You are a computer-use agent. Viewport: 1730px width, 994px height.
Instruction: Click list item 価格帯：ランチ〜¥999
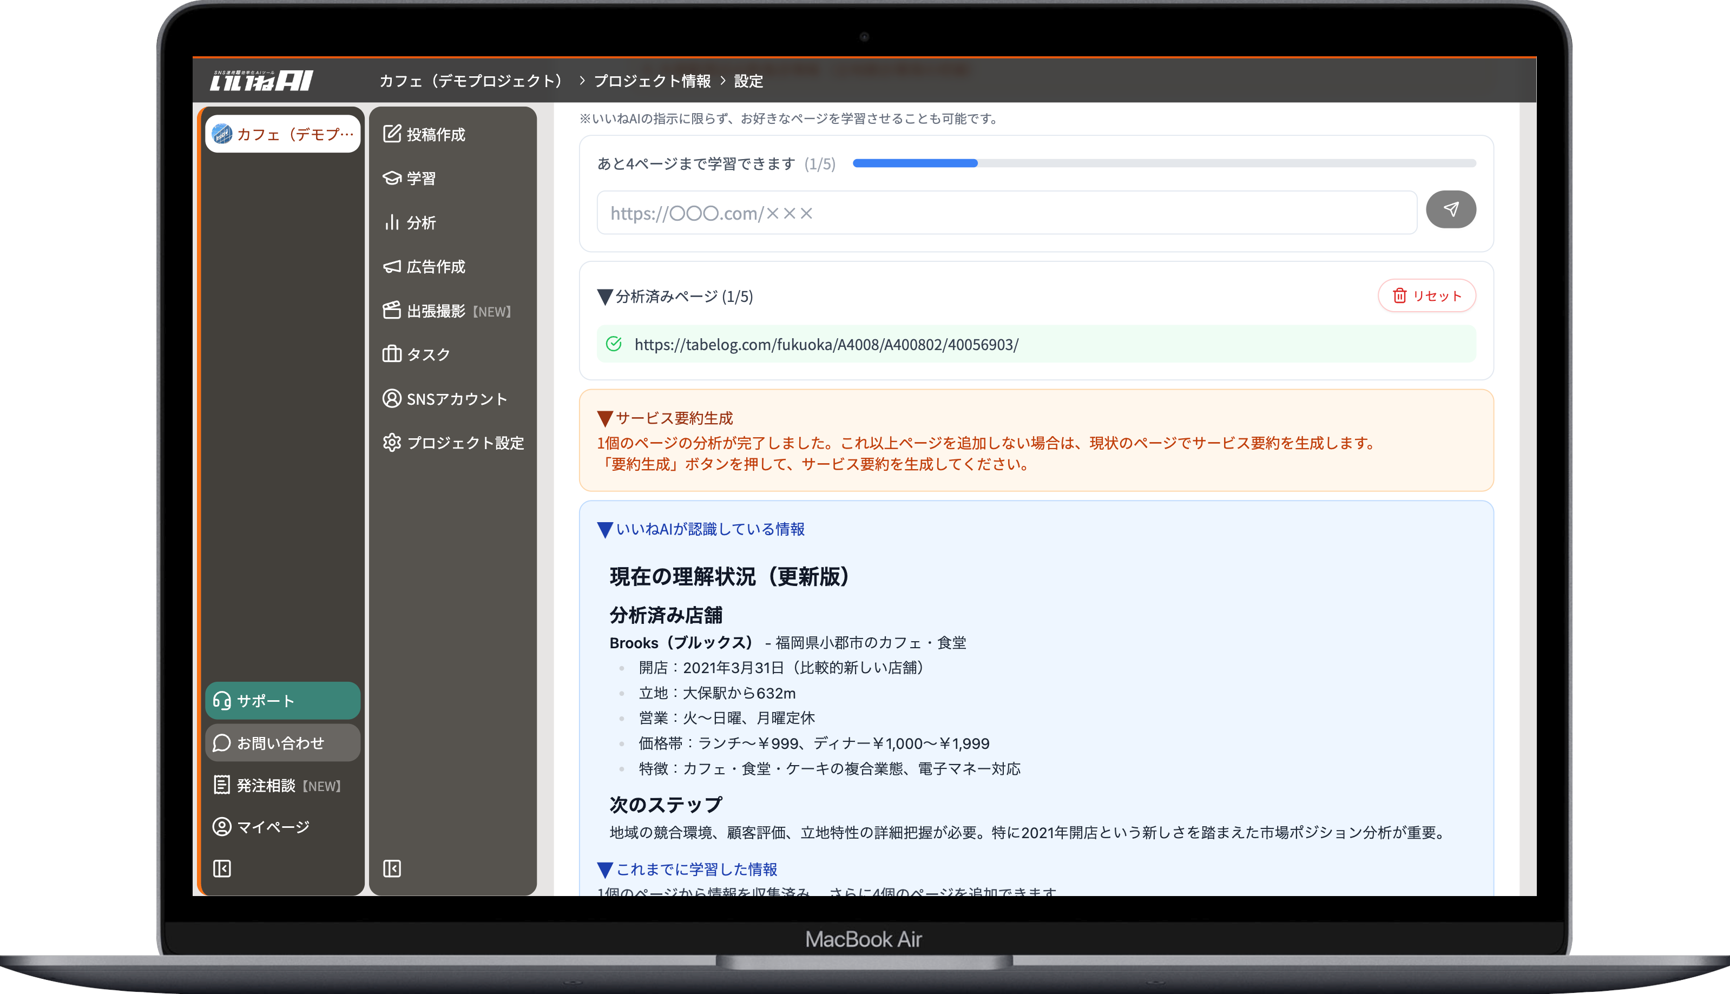coord(814,743)
